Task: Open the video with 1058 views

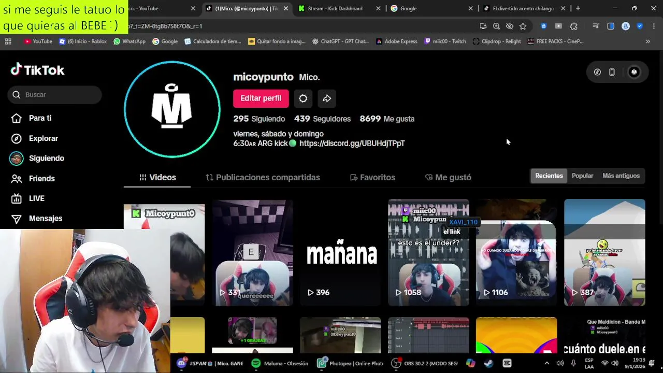Action: point(428,252)
